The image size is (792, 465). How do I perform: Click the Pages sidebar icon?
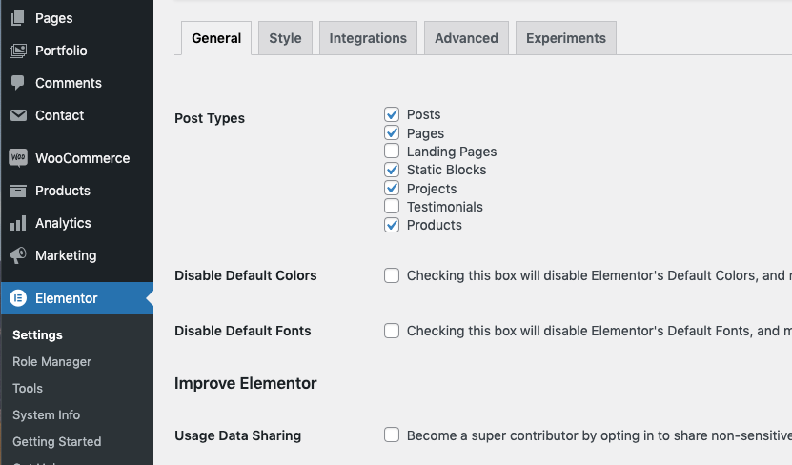pyautogui.click(x=18, y=18)
